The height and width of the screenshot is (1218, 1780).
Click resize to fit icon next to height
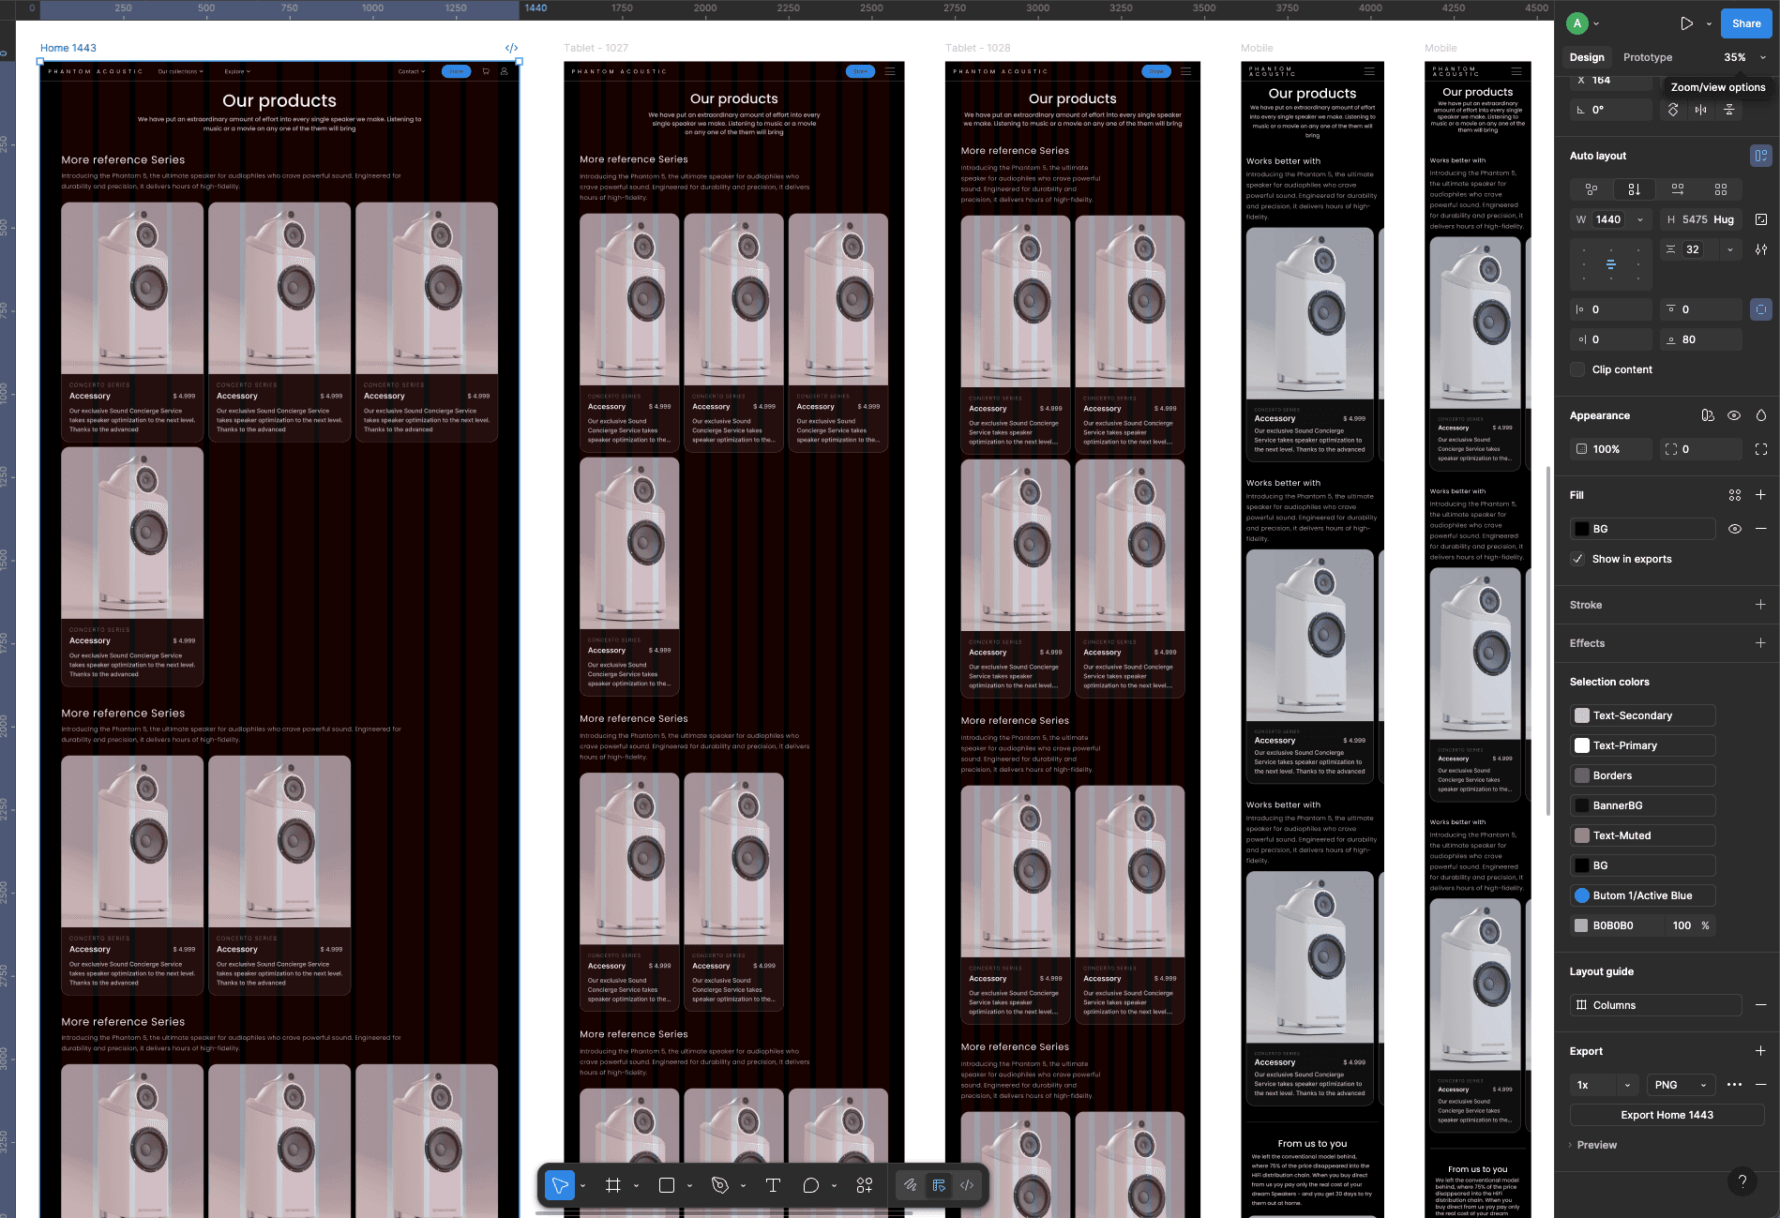tap(1761, 219)
